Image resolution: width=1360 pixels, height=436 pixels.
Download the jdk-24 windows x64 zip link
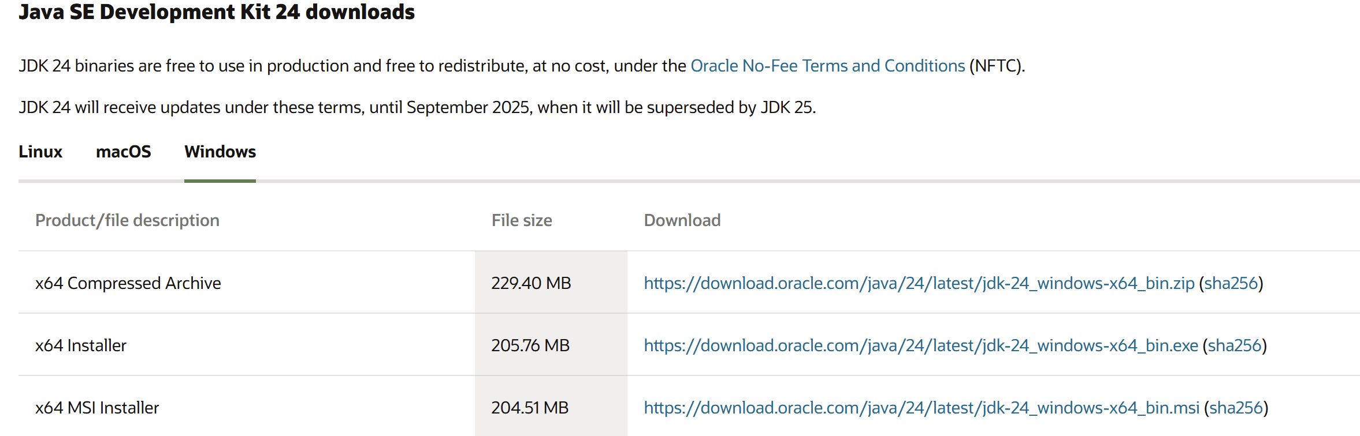(919, 283)
